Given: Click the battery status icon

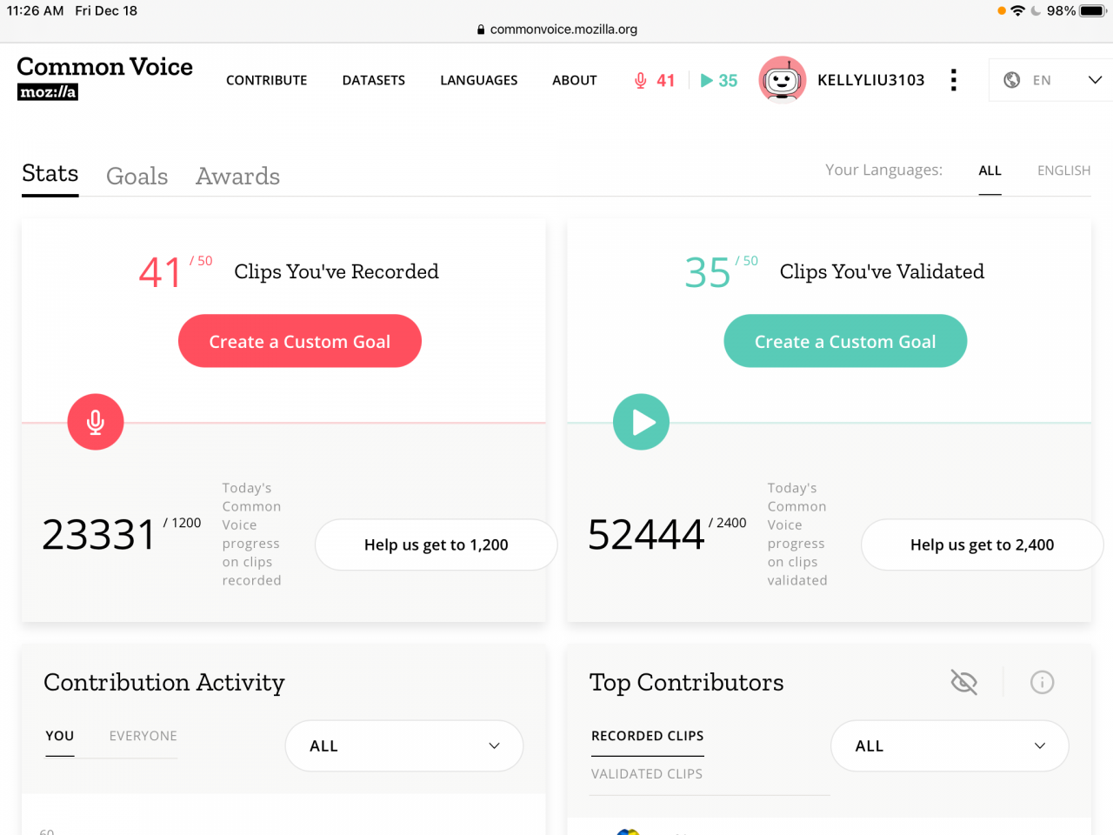Looking at the screenshot, I should coord(1093,10).
